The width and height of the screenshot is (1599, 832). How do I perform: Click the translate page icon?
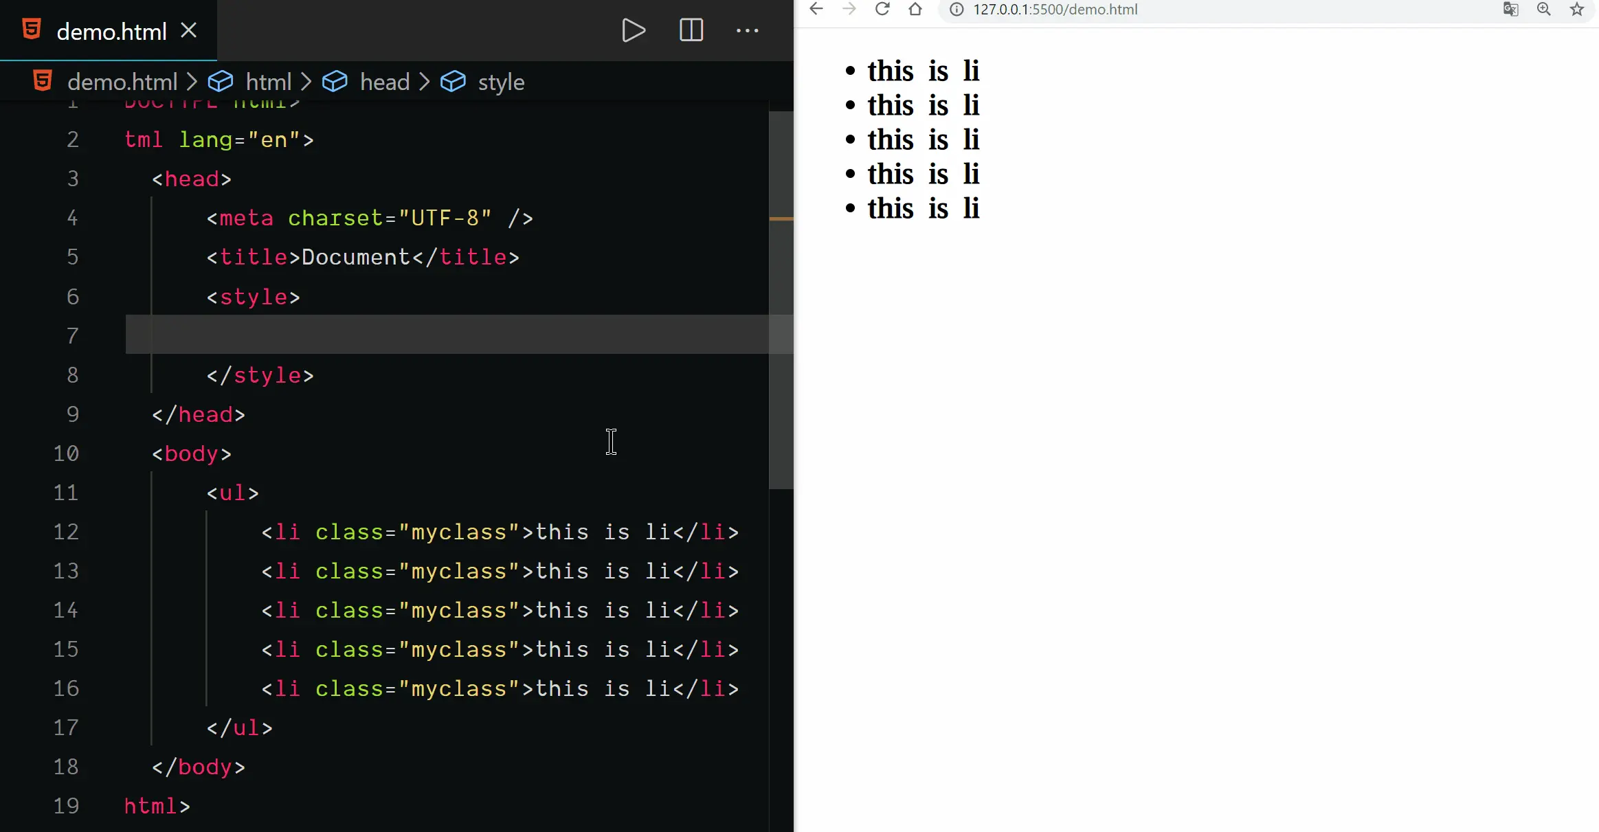pyautogui.click(x=1510, y=9)
